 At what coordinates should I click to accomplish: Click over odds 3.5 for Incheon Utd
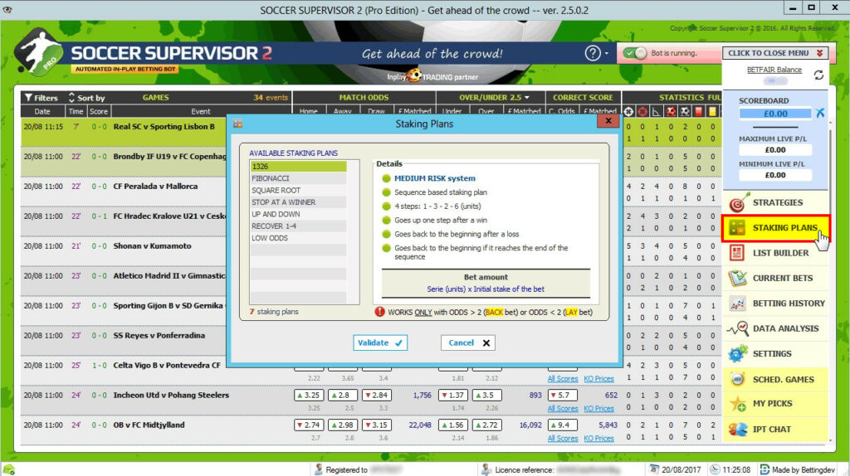(486, 396)
